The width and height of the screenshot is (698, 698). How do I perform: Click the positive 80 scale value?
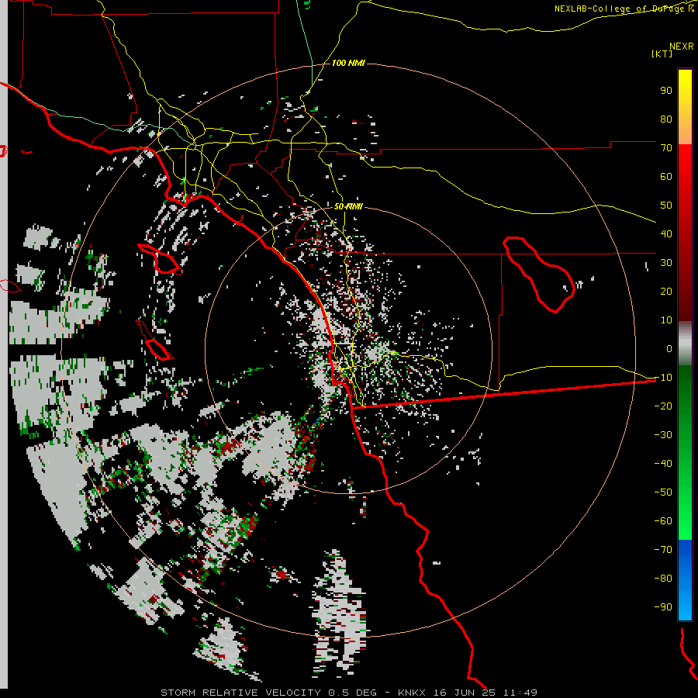pos(666,119)
